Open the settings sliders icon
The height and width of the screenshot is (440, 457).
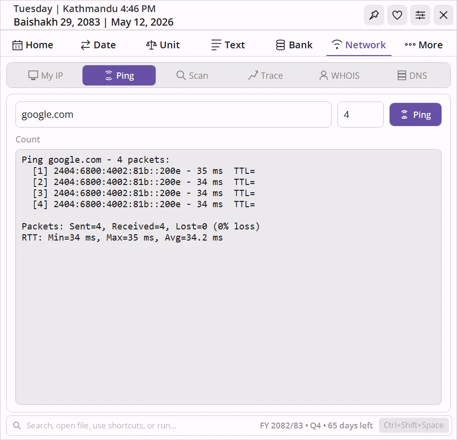(420, 15)
